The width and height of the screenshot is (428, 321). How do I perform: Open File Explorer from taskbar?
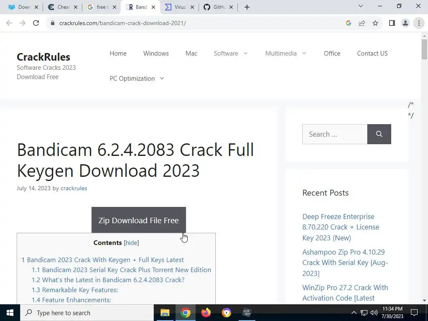(165, 313)
